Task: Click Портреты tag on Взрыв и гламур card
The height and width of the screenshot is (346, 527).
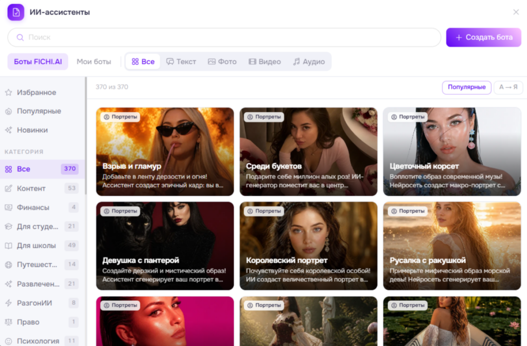Action: tap(120, 117)
